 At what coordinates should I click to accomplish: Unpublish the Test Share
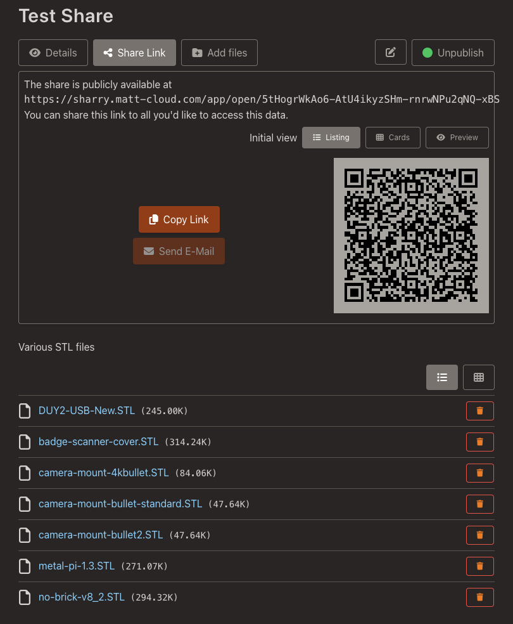pos(453,53)
